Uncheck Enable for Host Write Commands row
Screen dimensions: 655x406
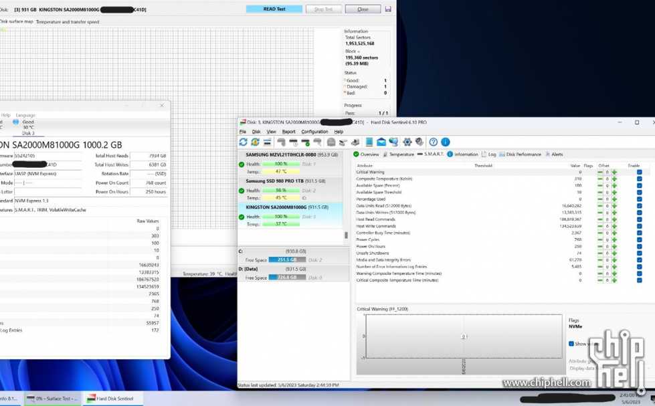click(x=639, y=226)
